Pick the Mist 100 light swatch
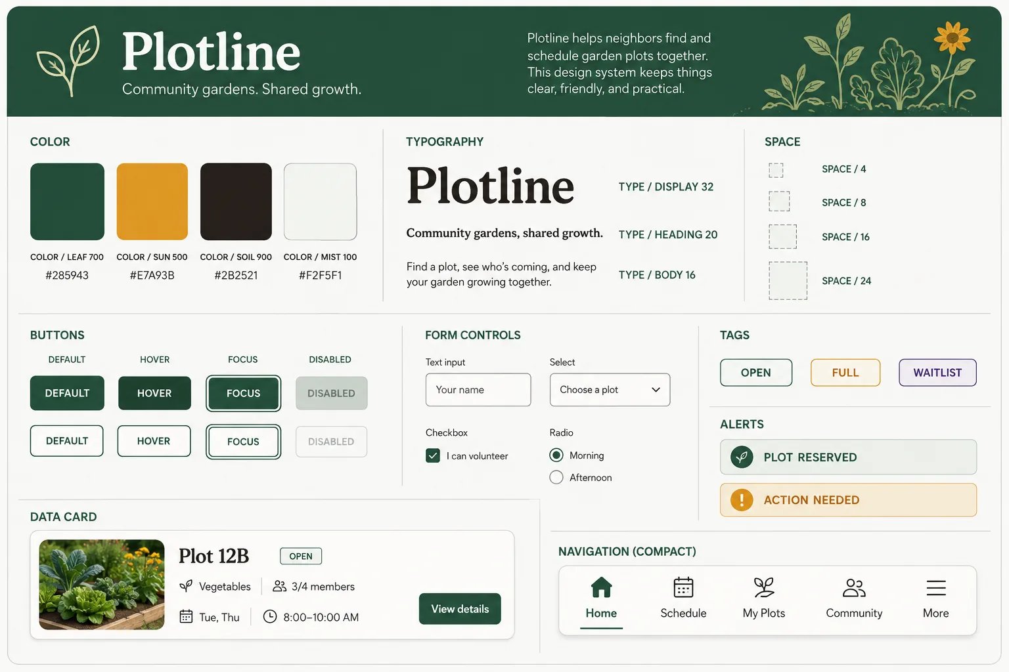 click(x=320, y=201)
